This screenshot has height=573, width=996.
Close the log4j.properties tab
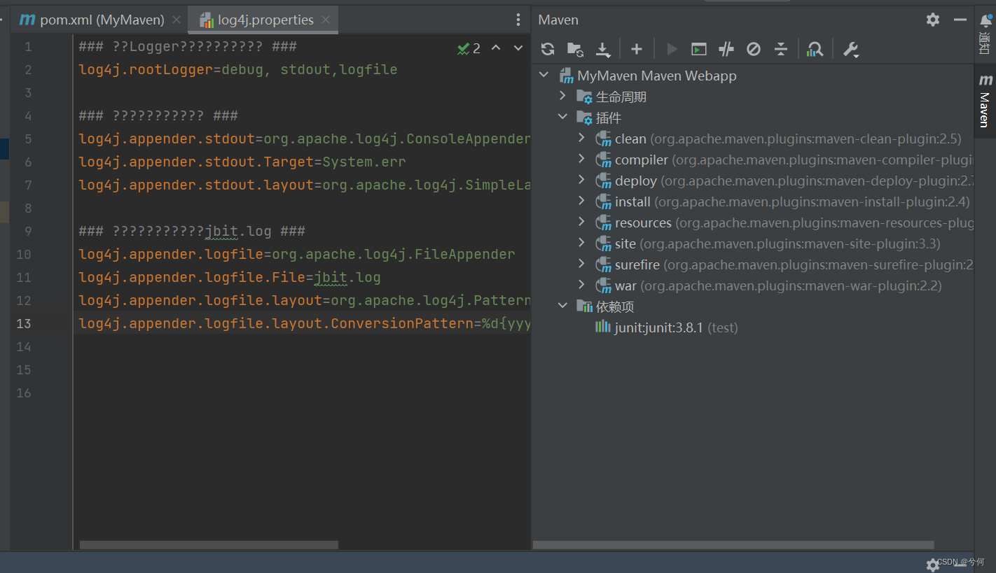[326, 20]
